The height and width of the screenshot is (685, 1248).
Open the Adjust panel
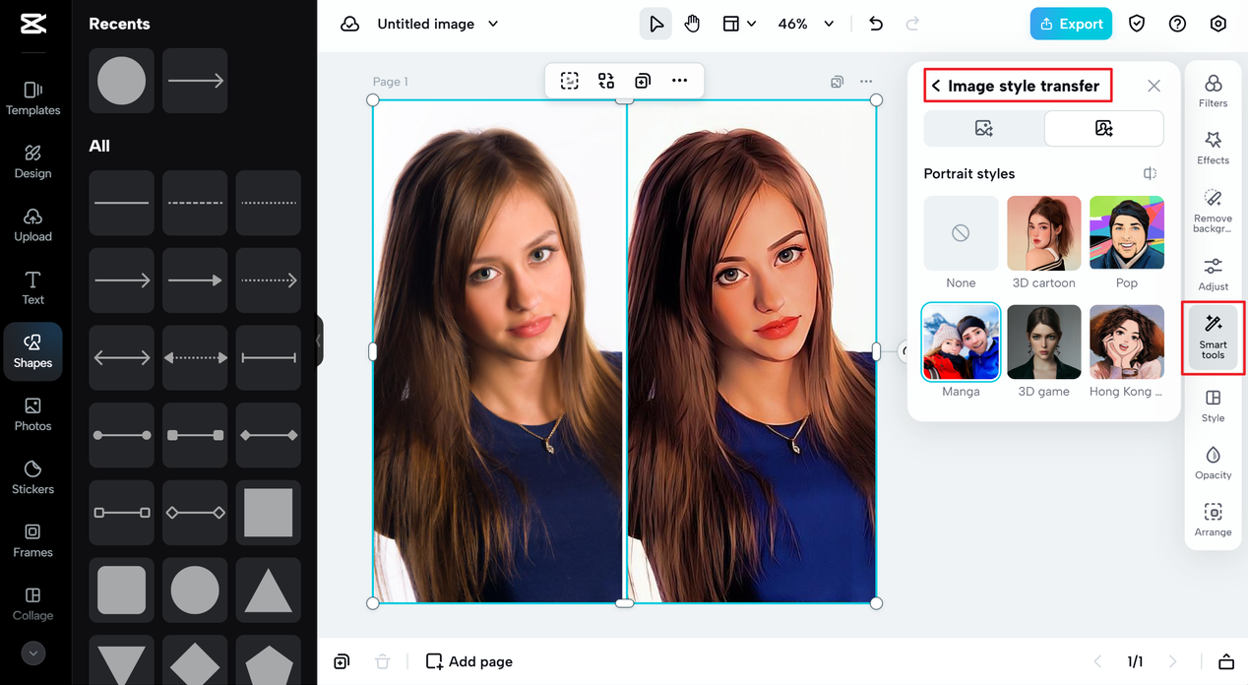[x=1213, y=274]
